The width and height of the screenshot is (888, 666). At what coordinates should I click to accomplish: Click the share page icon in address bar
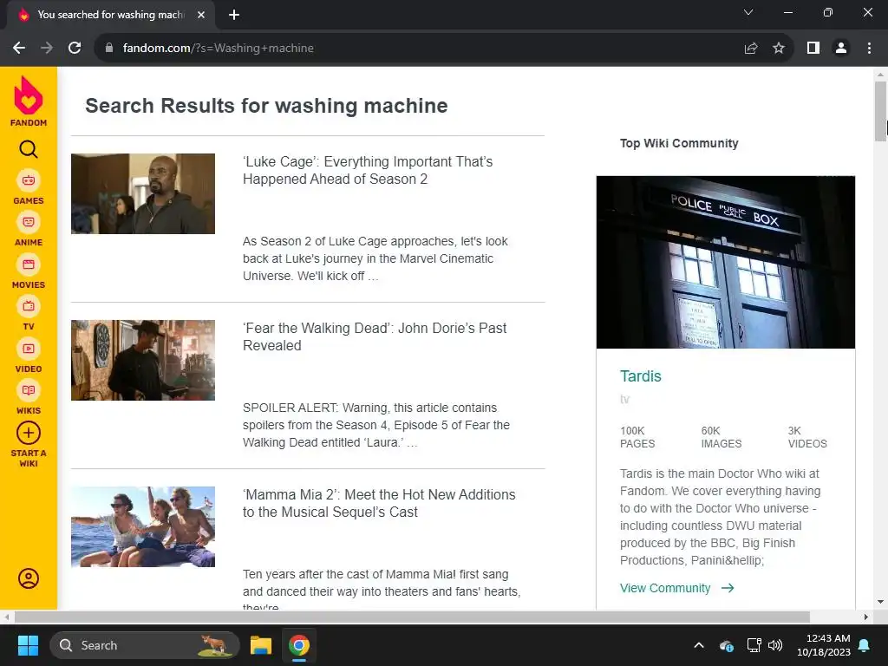[x=751, y=49]
